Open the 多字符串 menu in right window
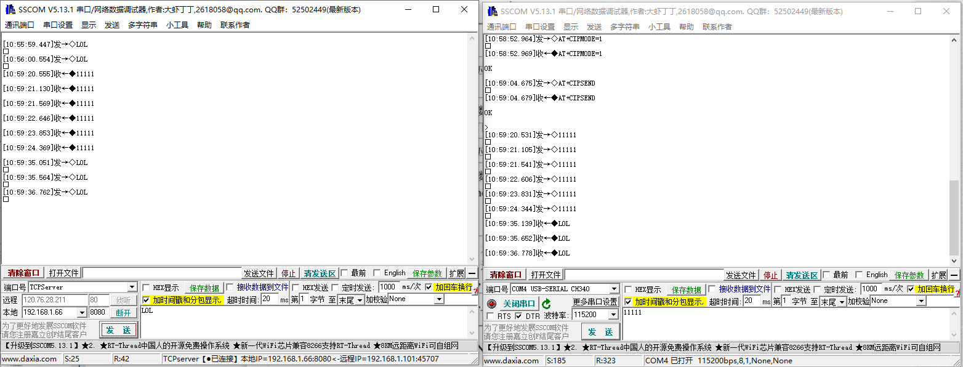The height and width of the screenshot is (367, 963). [626, 26]
